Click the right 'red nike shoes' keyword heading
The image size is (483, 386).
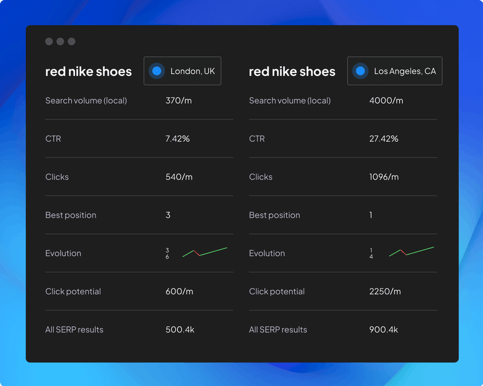coord(292,72)
